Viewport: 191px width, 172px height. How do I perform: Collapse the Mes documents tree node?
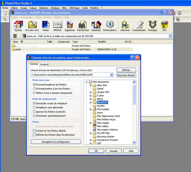click(x=87, y=82)
